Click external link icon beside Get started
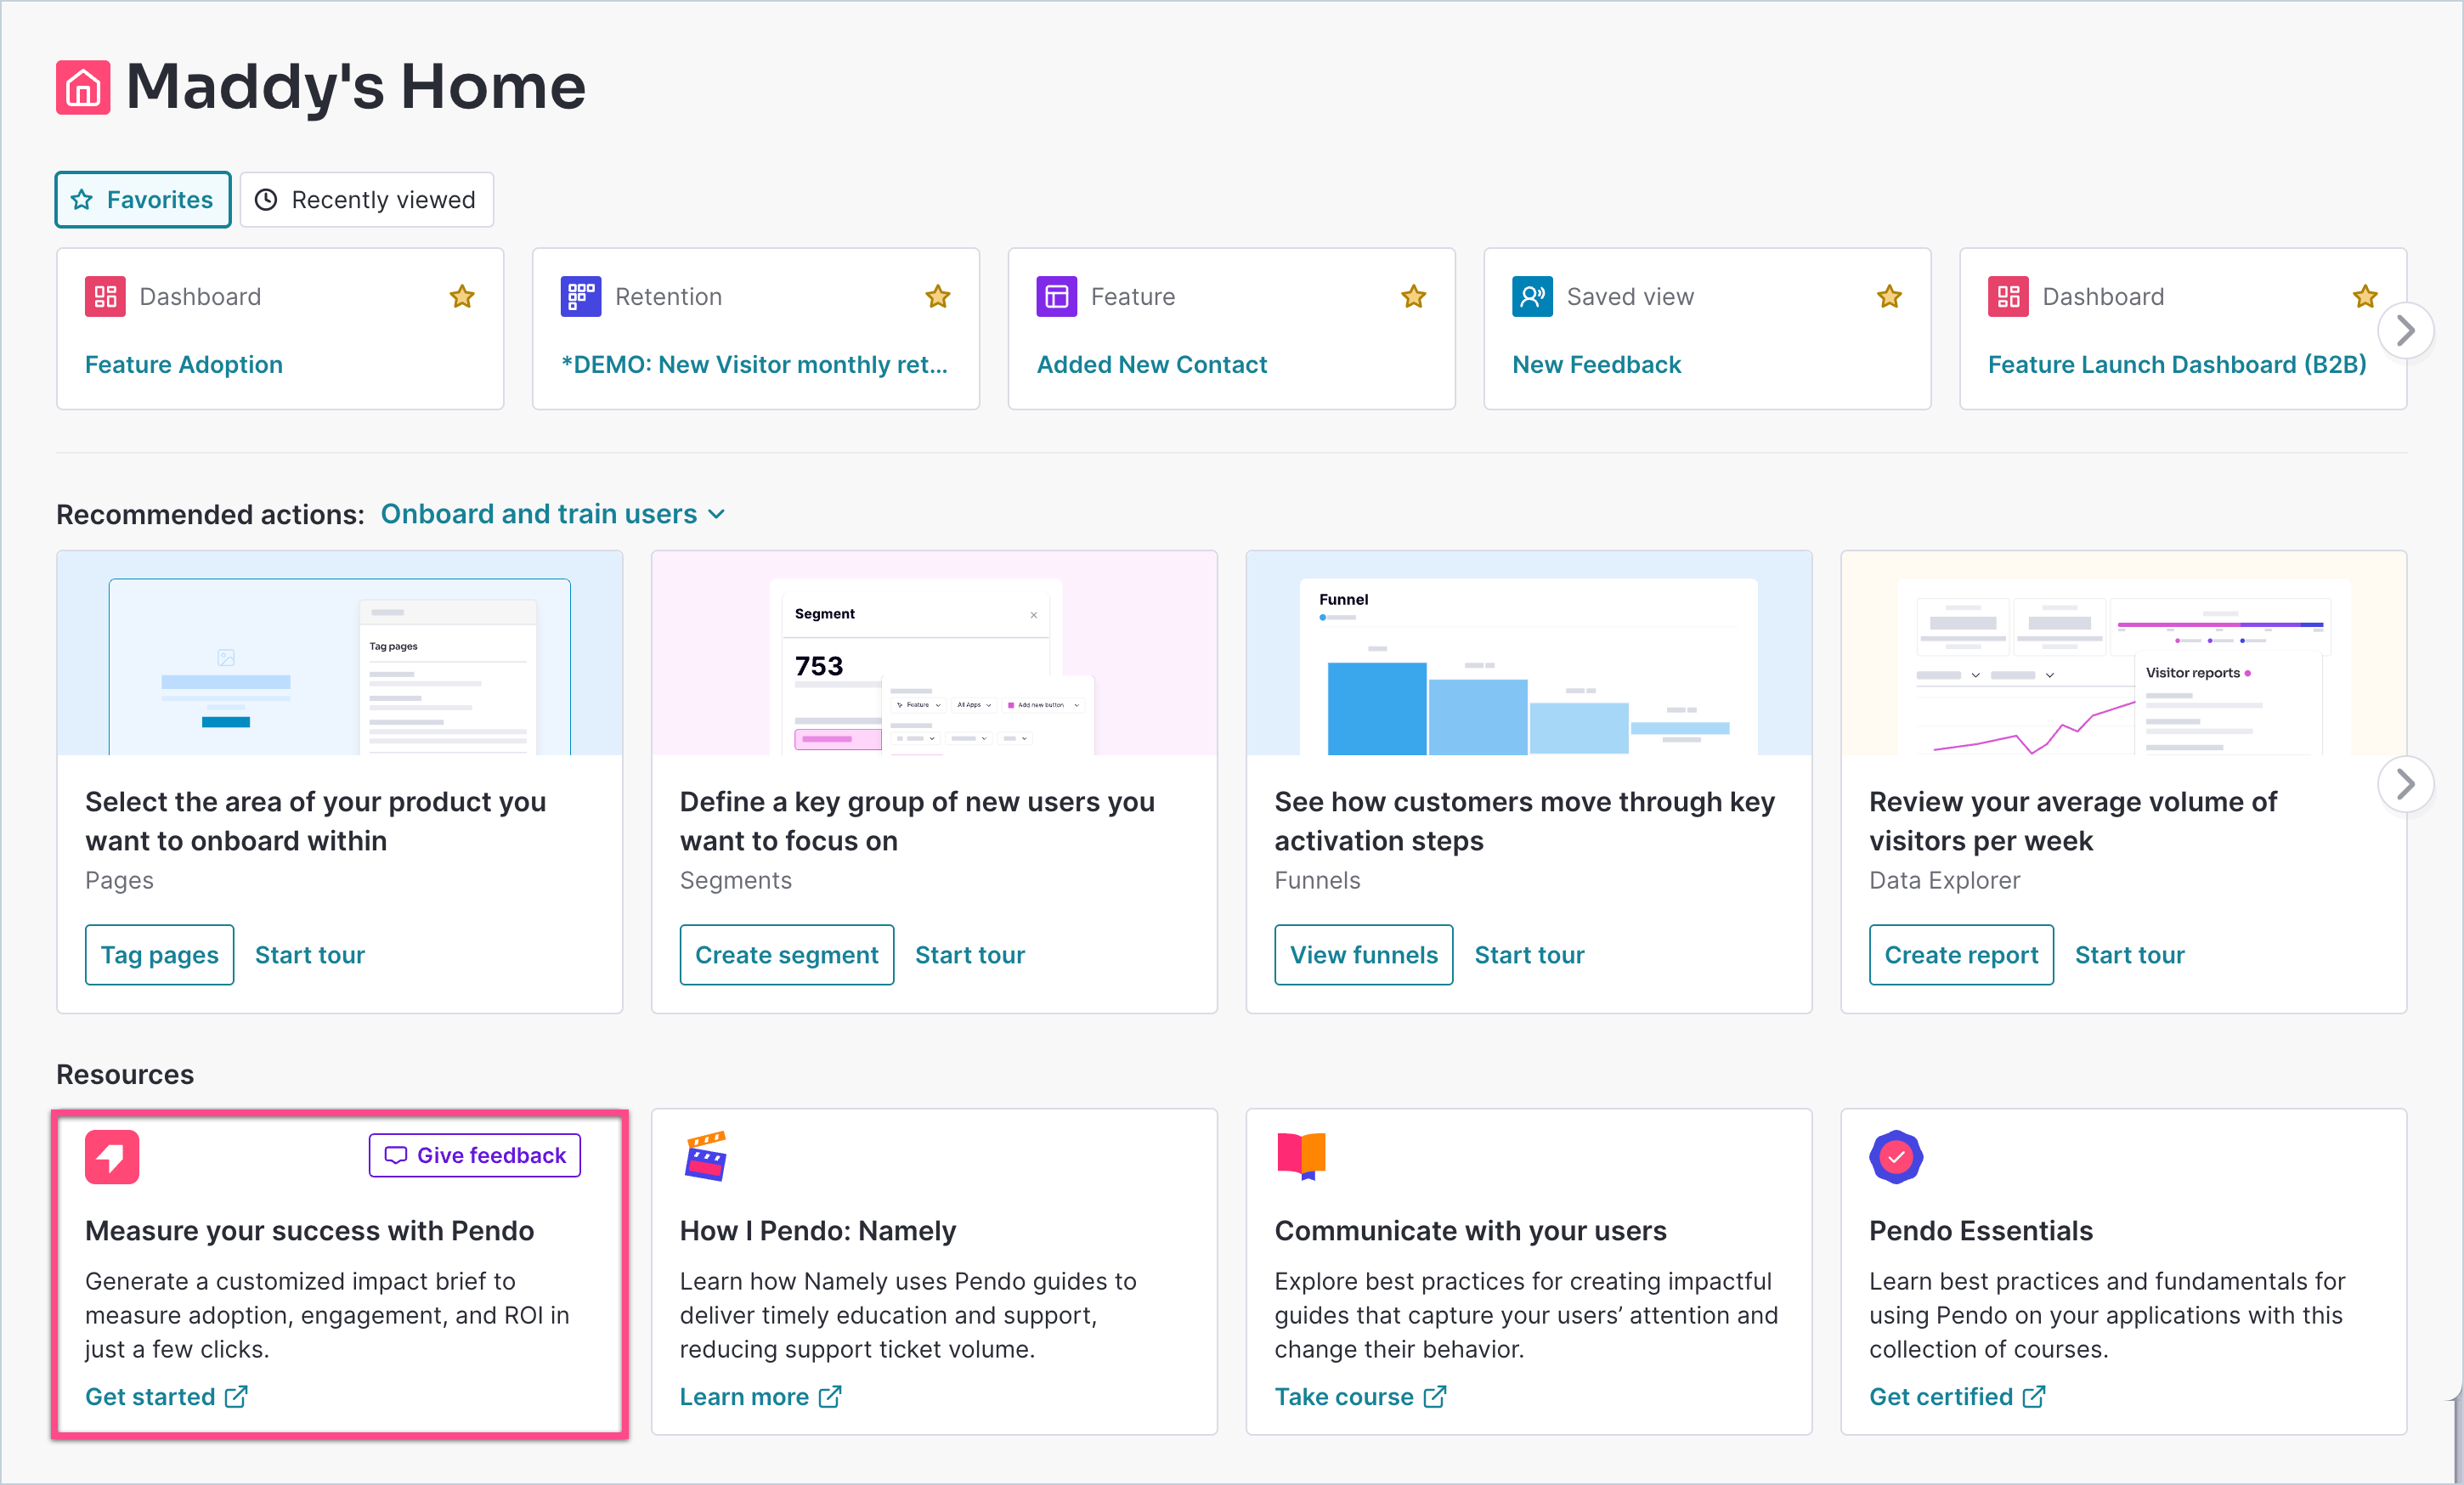 (236, 1397)
